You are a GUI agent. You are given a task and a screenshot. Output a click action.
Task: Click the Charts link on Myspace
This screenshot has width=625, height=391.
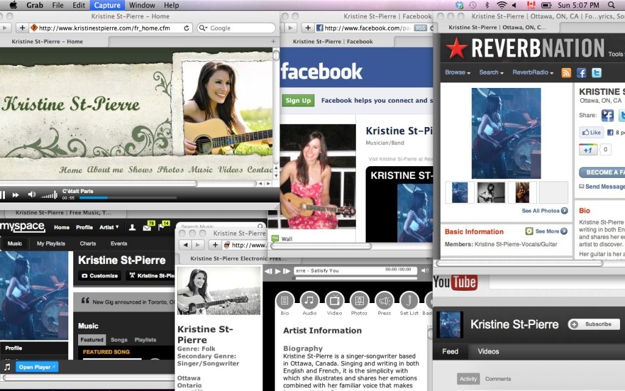pos(88,243)
